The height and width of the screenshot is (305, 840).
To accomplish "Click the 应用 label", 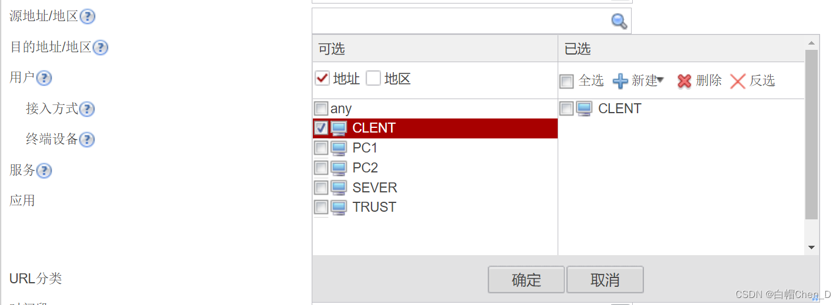I will (22, 201).
